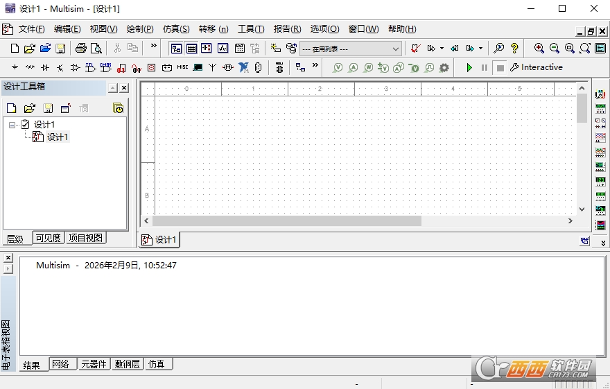Select the 设计1 schematic sheet in tree
Viewport: 610px width, 389px height.
pos(57,137)
